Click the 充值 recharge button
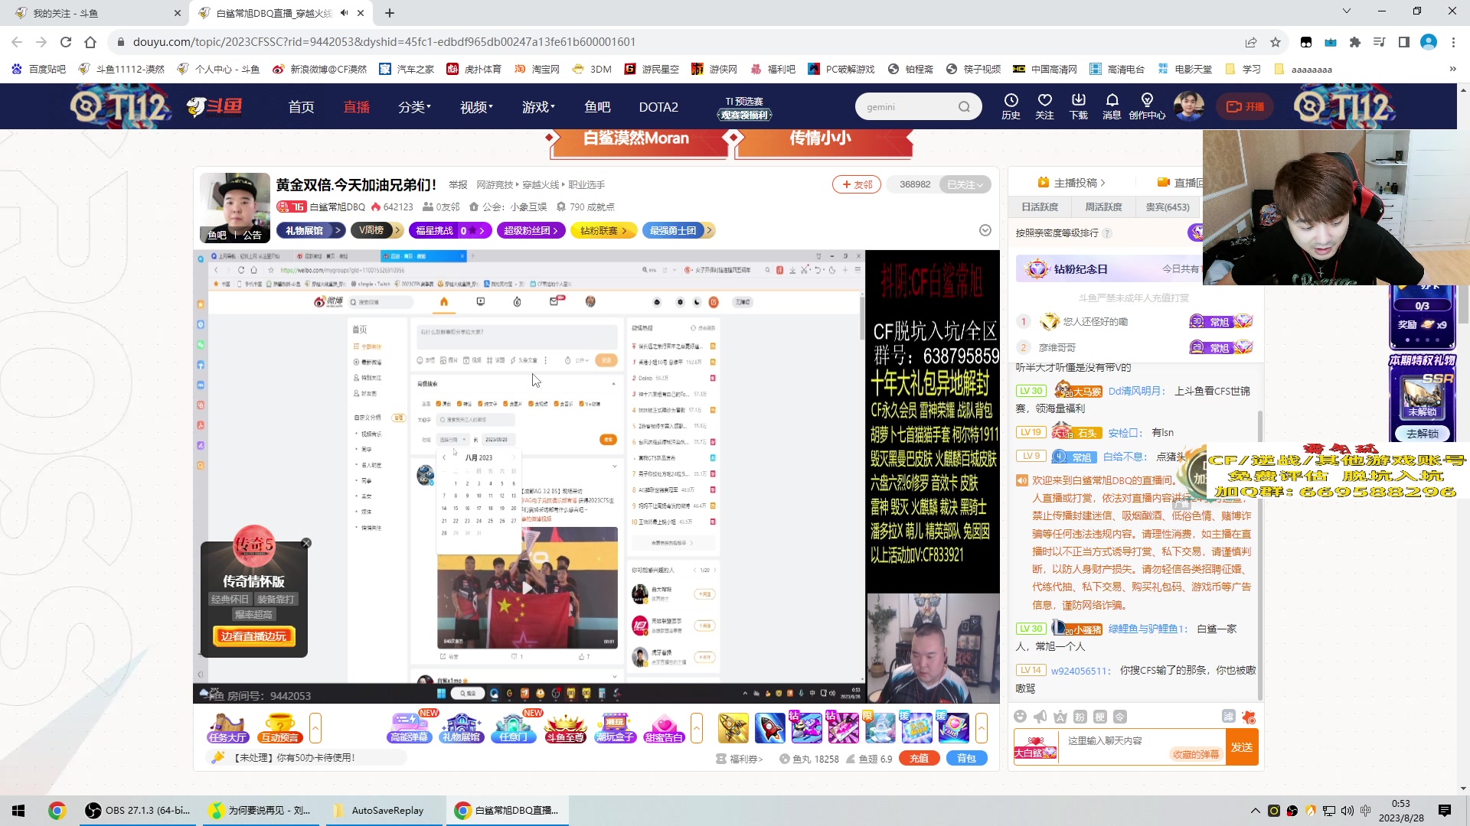The width and height of the screenshot is (1470, 826). point(919,759)
